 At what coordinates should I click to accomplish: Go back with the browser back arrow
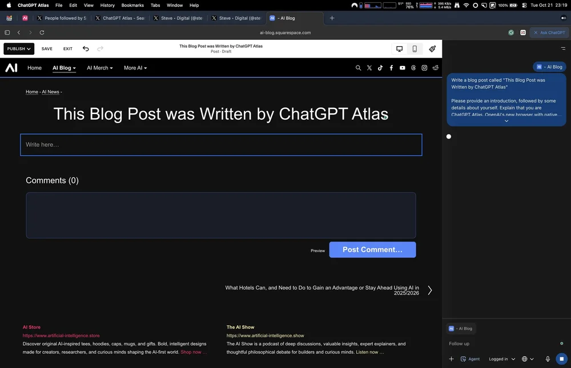19,32
